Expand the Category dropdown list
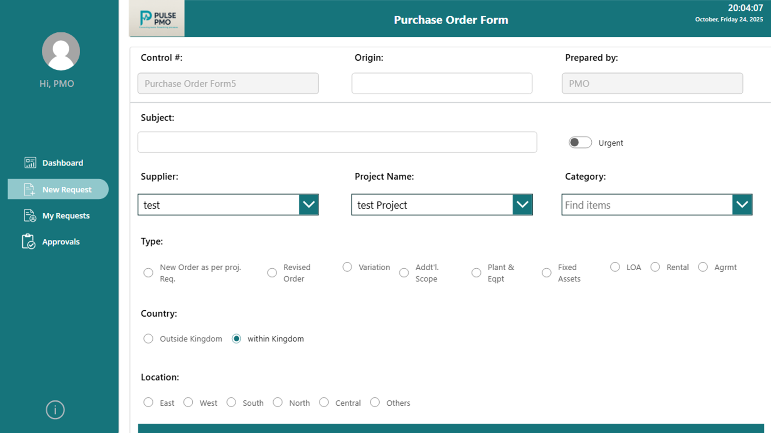 coord(742,204)
